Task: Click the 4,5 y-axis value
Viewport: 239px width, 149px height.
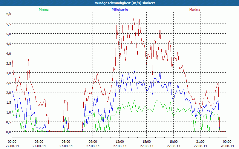Action: pyautogui.click(x=9, y=44)
